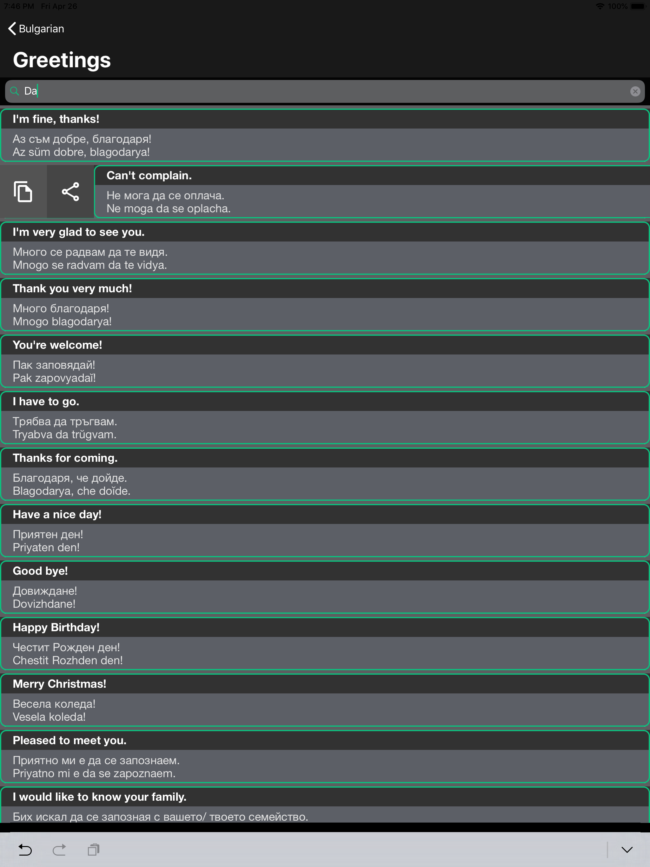This screenshot has width=650, height=867.
Task: Select the "Pleased to meet you." phrase
Action: pos(325,757)
